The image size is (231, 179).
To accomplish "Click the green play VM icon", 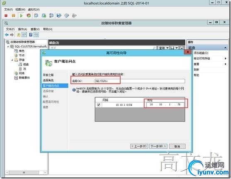I will (x=21, y=15).
